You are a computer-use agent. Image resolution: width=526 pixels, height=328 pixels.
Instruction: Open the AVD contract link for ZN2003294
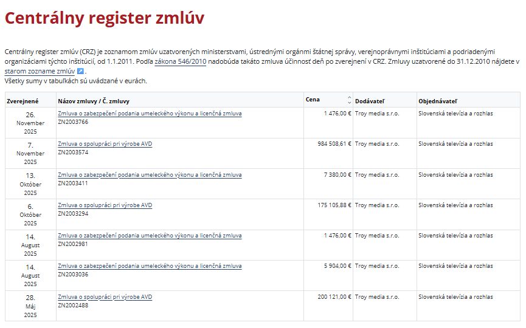click(105, 205)
